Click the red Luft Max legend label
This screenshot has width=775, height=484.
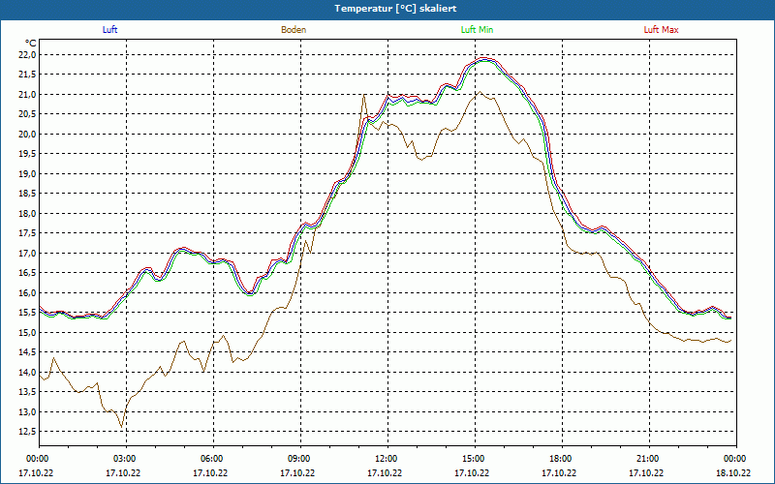click(x=661, y=30)
